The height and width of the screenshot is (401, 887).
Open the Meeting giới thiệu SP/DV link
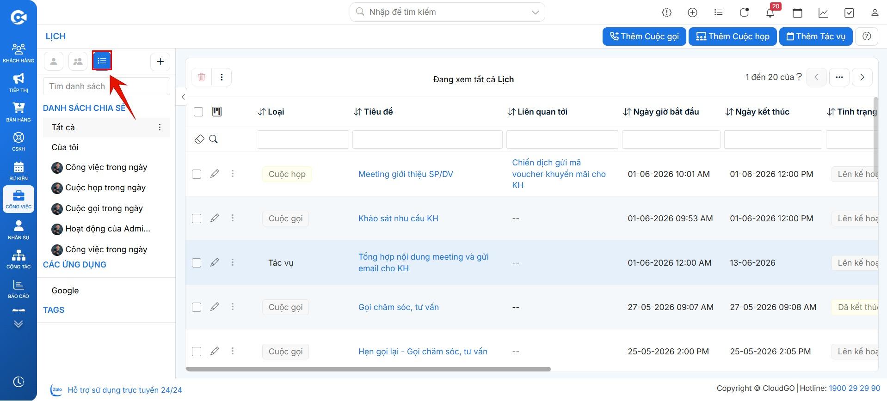coord(406,174)
